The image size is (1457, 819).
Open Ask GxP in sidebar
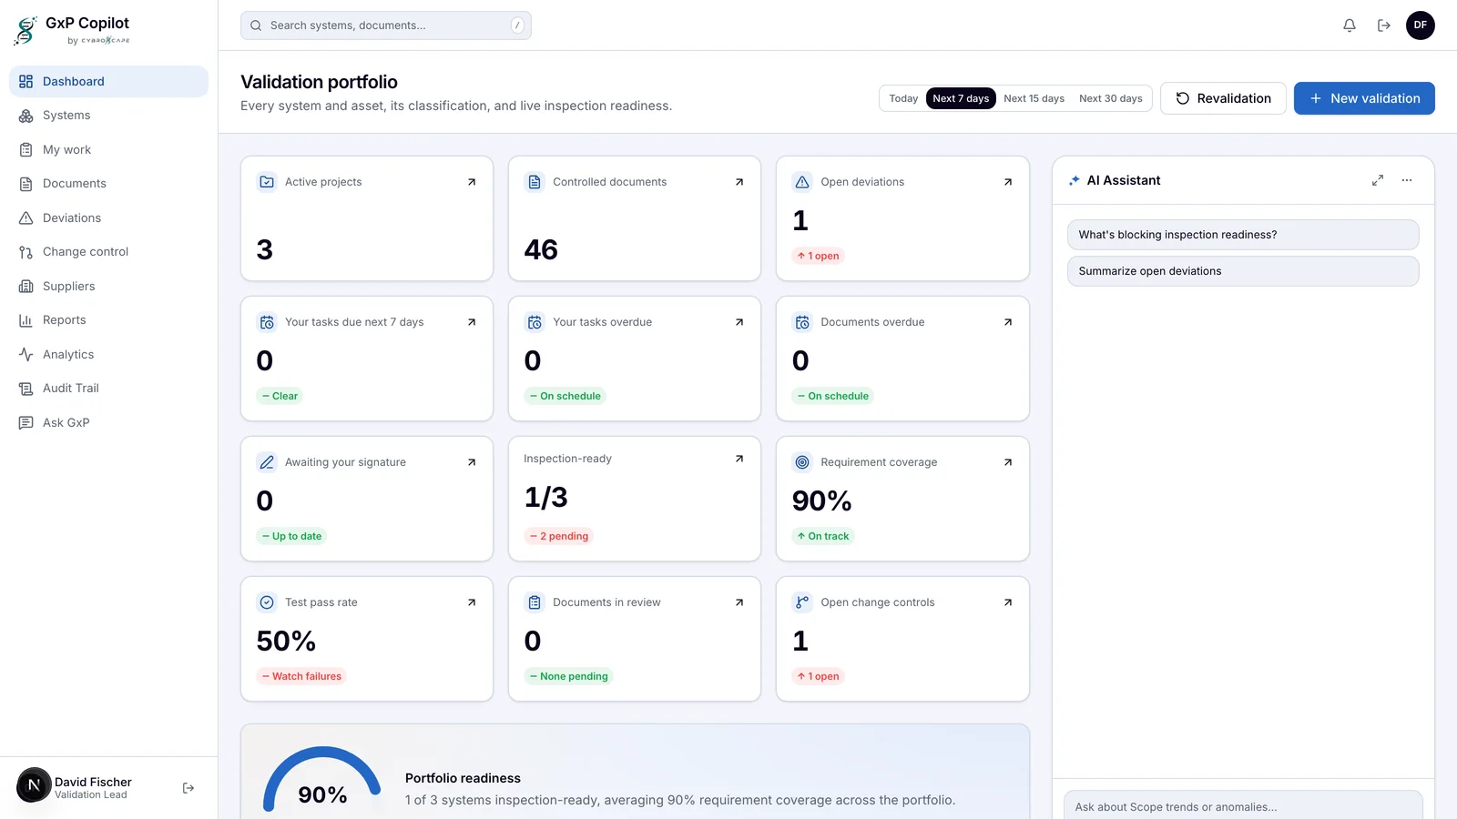tap(108, 422)
